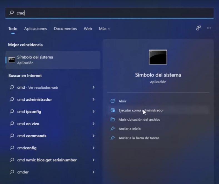
Task: Open Símbolo del sistema best match result
Action: (53, 60)
